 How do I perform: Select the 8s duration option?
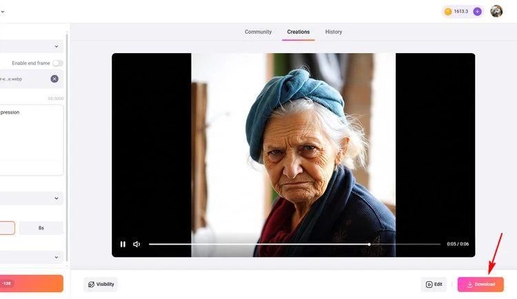(41, 228)
